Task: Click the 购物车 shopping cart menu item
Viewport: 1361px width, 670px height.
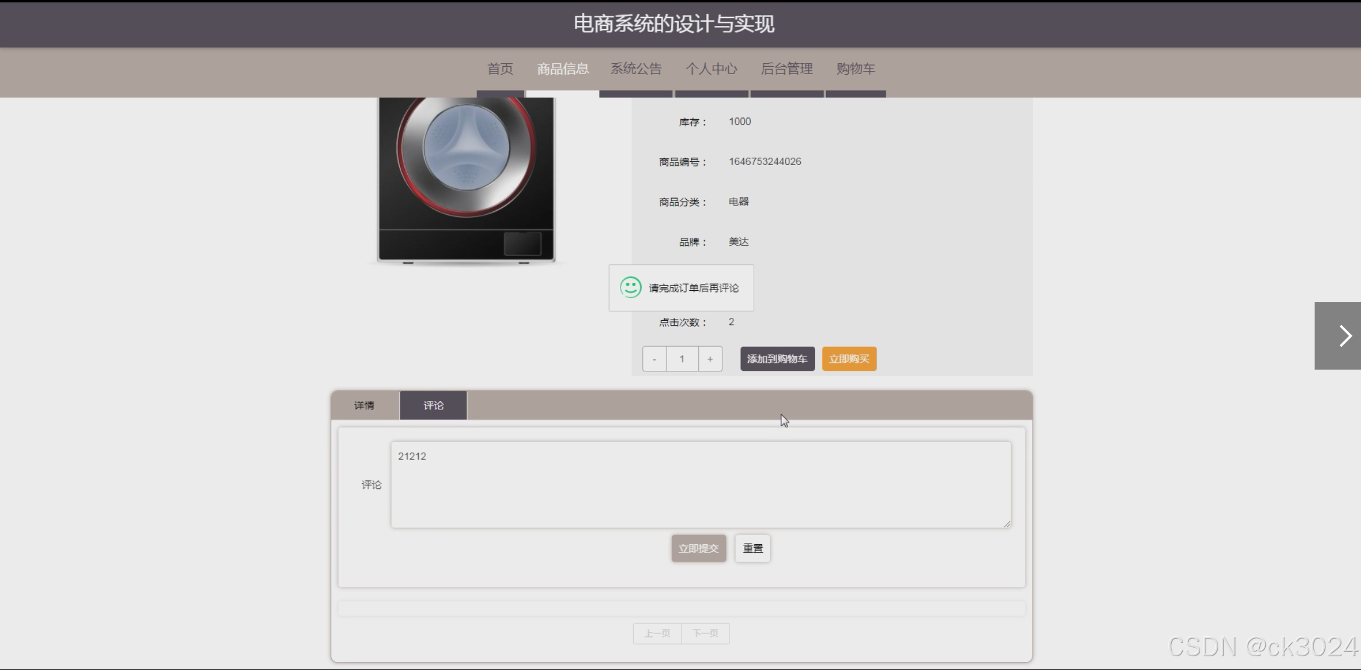Action: tap(855, 69)
